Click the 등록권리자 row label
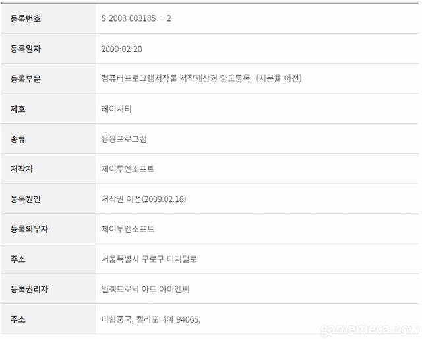Viewport: 422px width, 339px height. [x=30, y=289]
